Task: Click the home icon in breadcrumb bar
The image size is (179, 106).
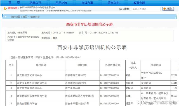Action: tap(6, 17)
